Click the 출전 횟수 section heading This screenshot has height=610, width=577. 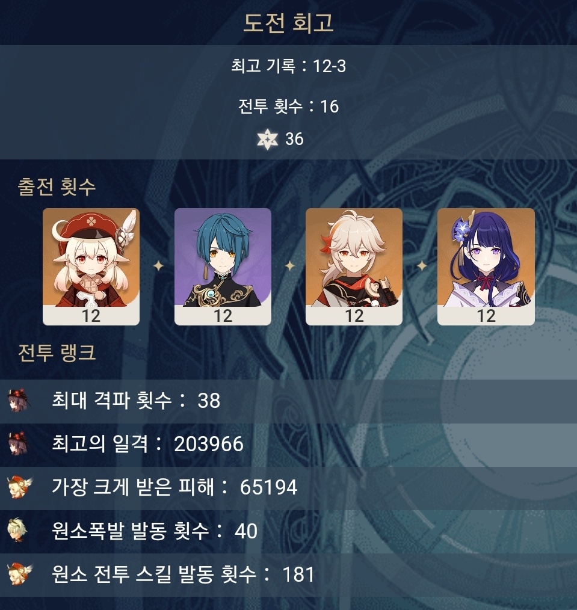tap(57, 186)
